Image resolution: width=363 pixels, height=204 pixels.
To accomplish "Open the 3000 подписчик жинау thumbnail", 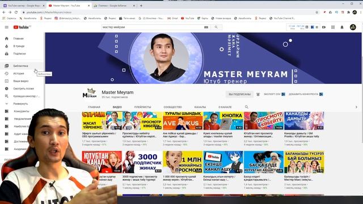I will coord(142,162).
